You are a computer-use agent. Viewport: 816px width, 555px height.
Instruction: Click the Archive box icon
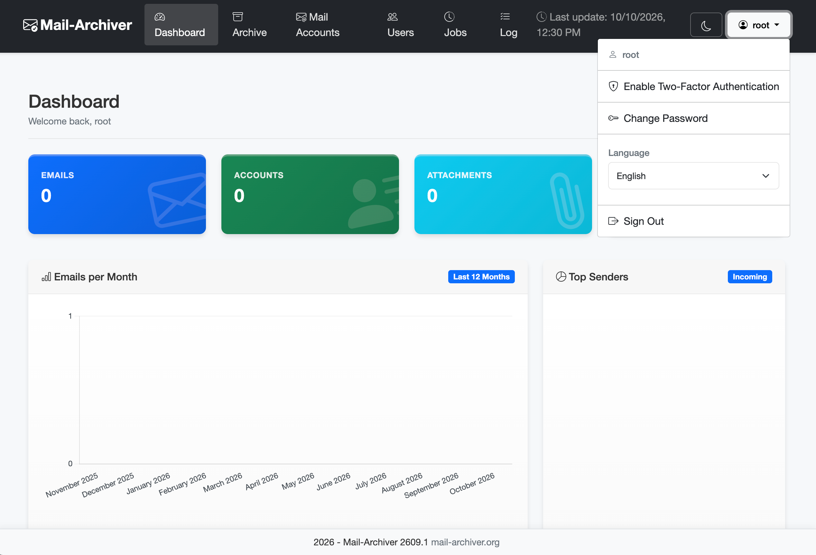coord(238,16)
